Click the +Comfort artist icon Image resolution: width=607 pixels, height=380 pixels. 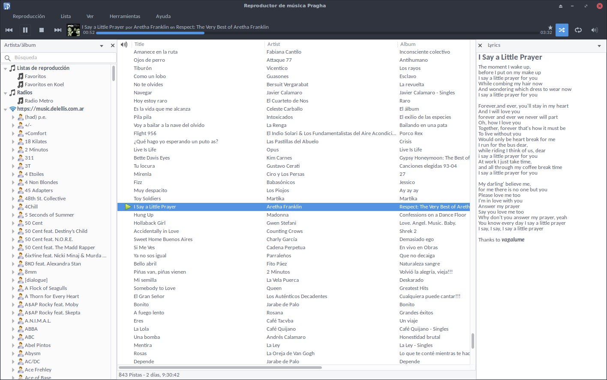point(20,133)
